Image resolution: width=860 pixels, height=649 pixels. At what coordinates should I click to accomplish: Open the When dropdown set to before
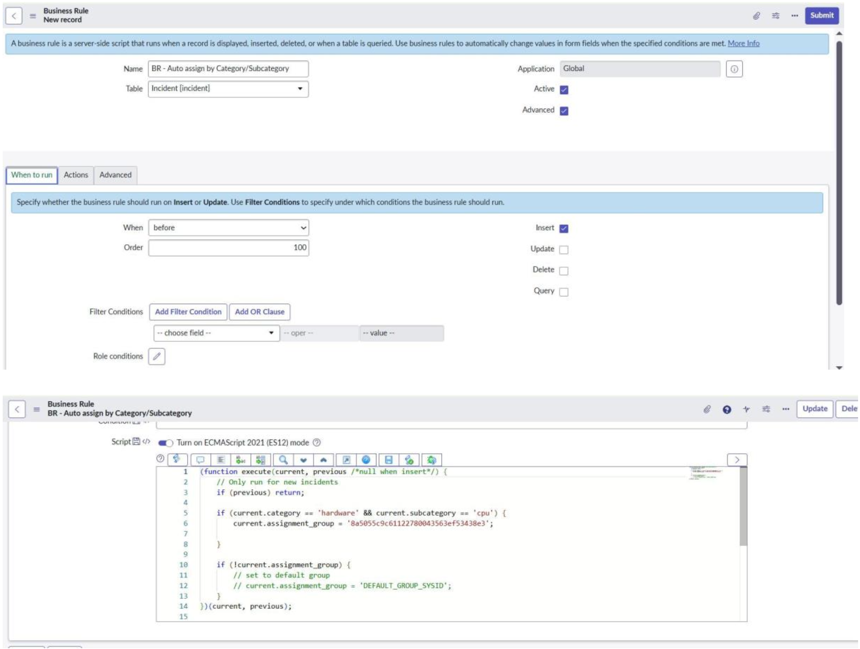[x=229, y=228]
